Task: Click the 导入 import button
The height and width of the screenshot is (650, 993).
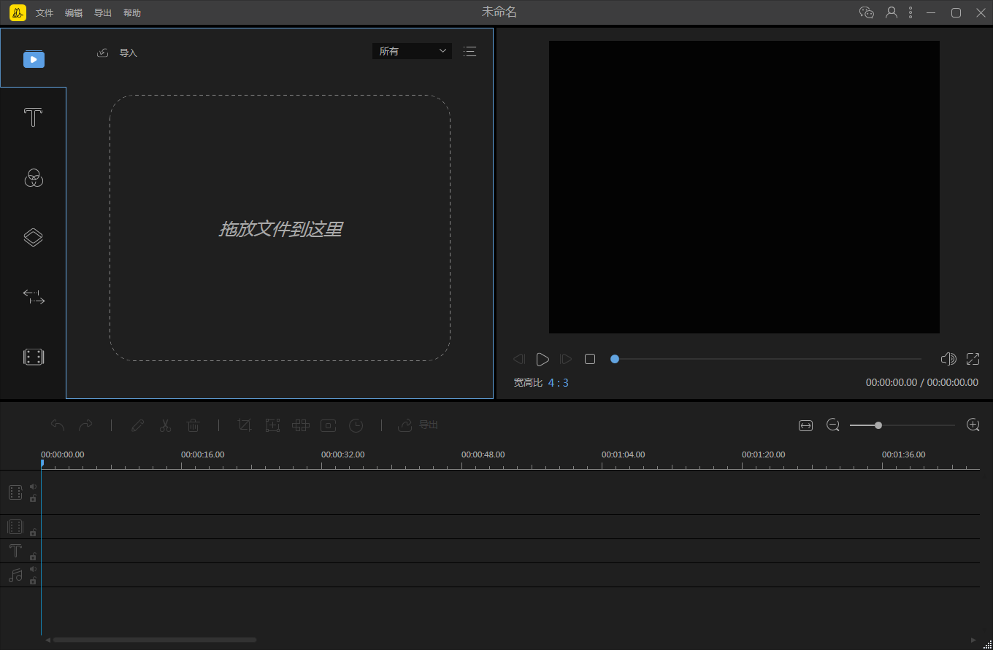Action: point(118,53)
